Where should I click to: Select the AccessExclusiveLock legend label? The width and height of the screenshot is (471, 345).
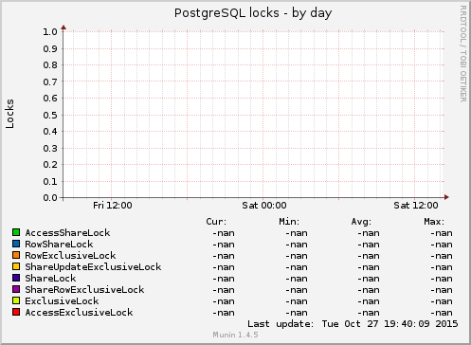click(x=79, y=313)
